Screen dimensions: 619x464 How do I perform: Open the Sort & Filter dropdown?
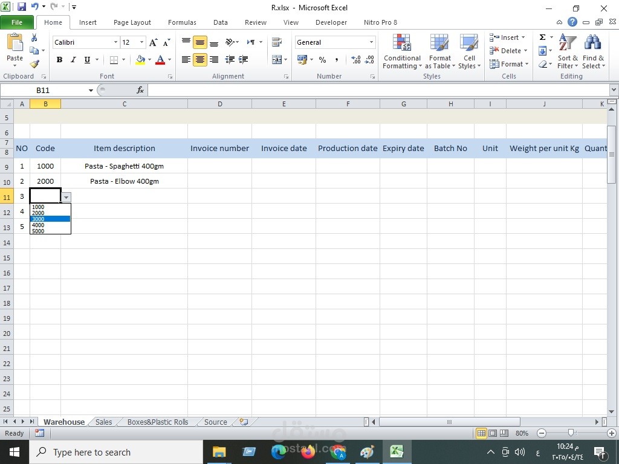pyautogui.click(x=568, y=52)
